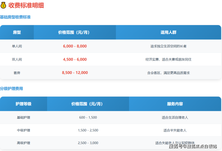Click the 4,500 - 6,000 price text
Screen dimensions: 222x151
(x=75, y=59)
